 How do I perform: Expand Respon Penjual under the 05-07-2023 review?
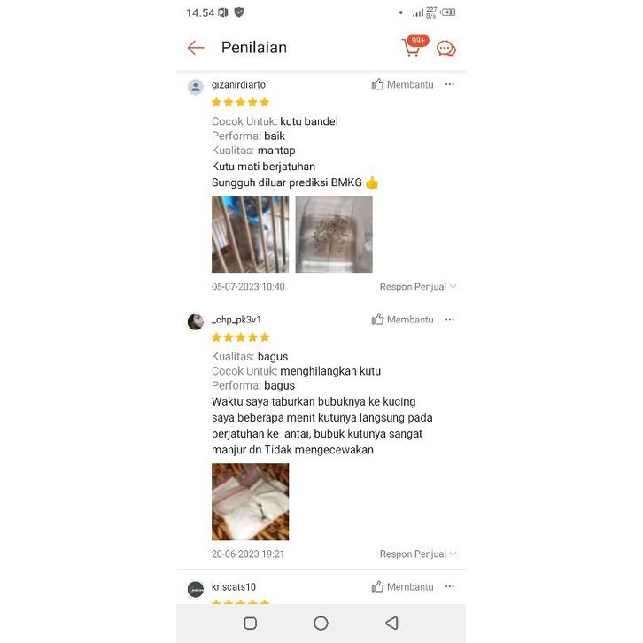pyautogui.click(x=418, y=287)
